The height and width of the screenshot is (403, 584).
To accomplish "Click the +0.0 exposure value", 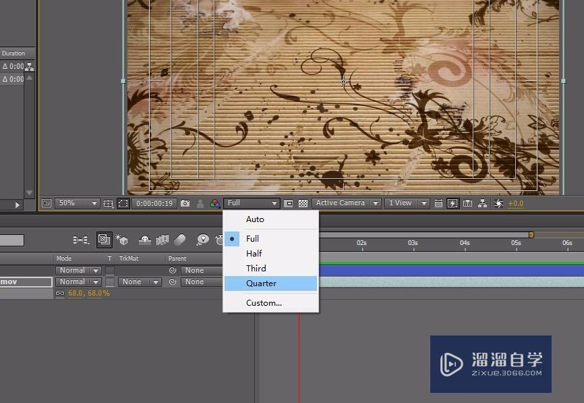I will click(516, 204).
